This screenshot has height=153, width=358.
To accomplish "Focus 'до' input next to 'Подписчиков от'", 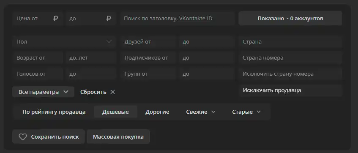I will [207, 58].
